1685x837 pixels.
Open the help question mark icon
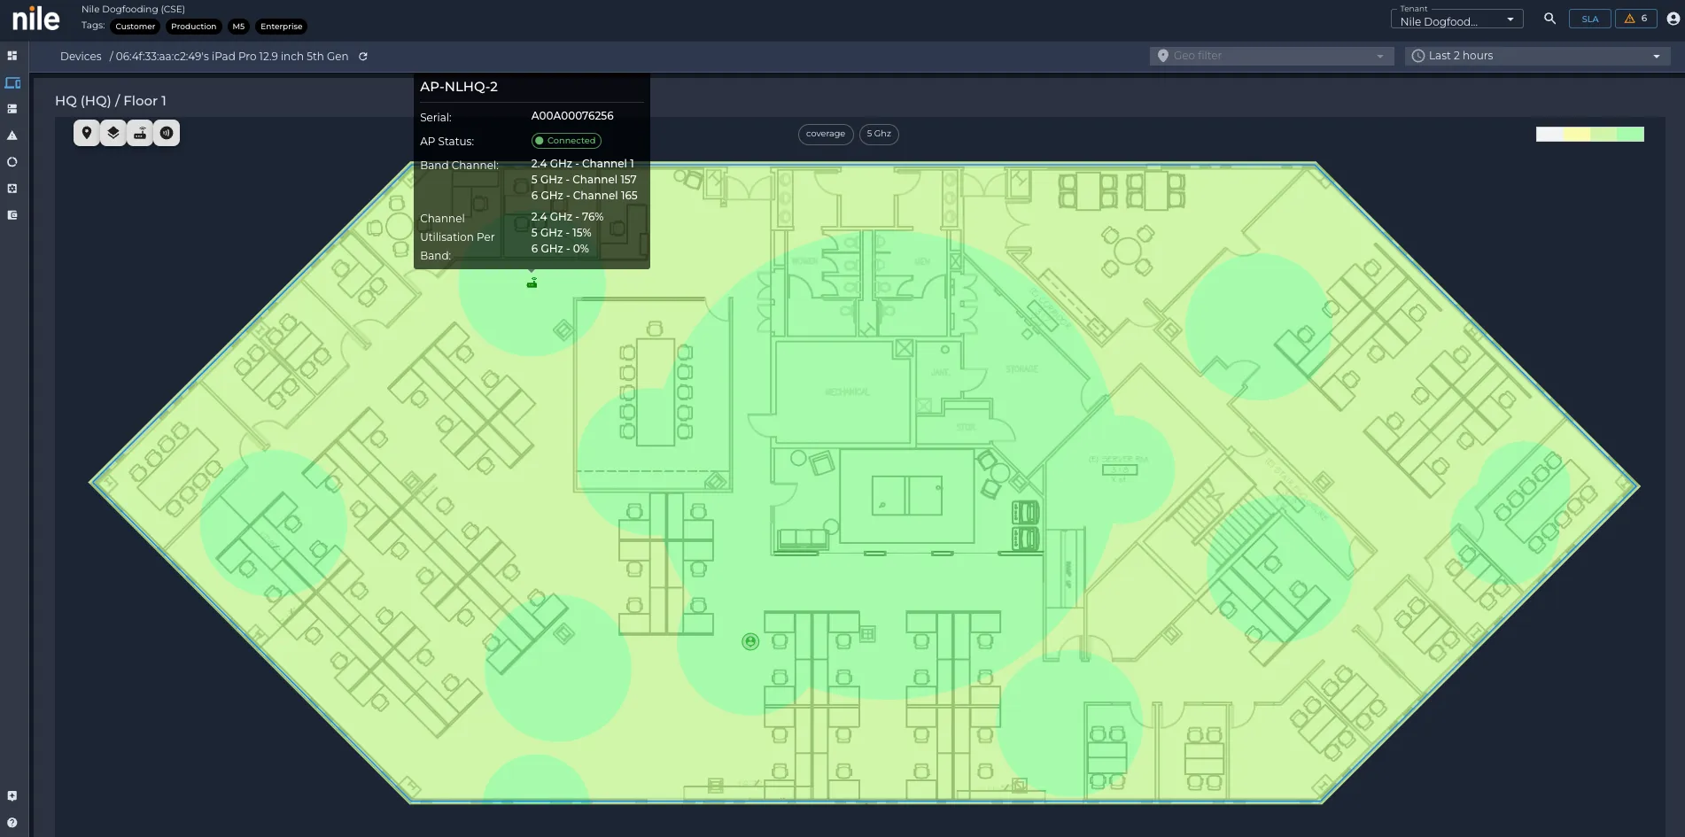click(12, 823)
